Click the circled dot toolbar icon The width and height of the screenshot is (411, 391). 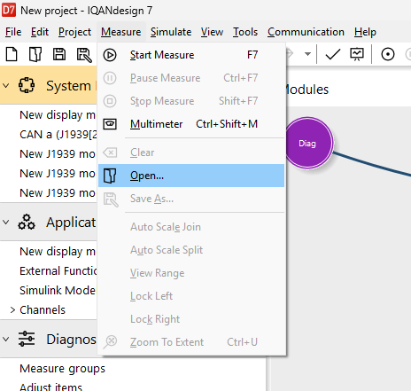pos(388,54)
